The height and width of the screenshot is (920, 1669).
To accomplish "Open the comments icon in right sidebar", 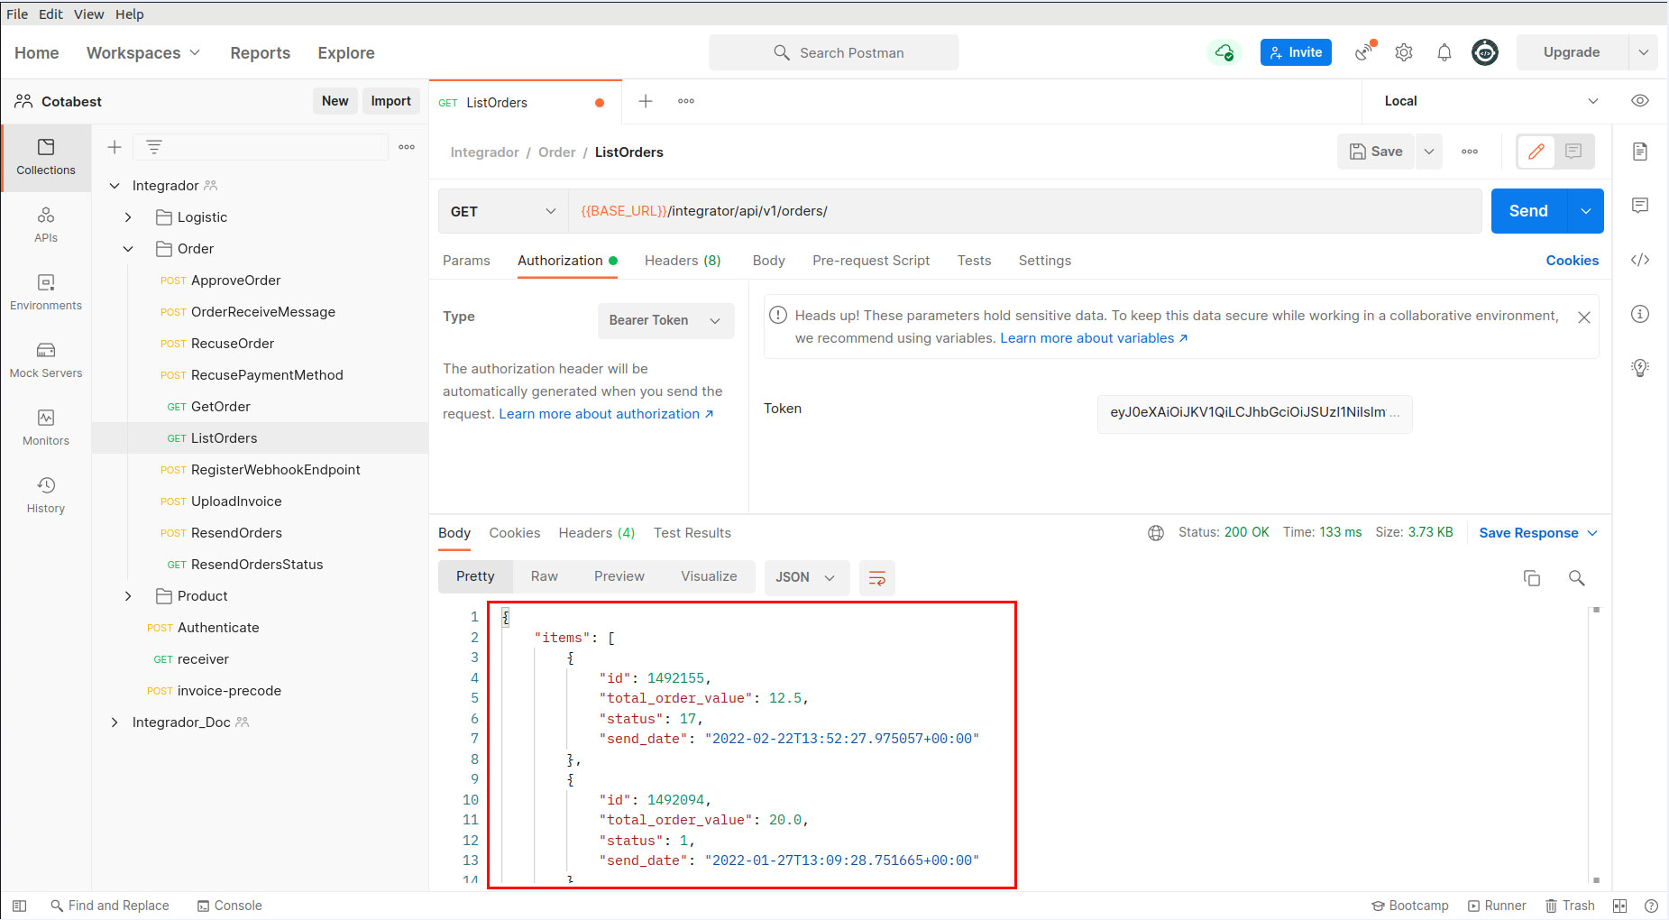I will coord(1640,206).
